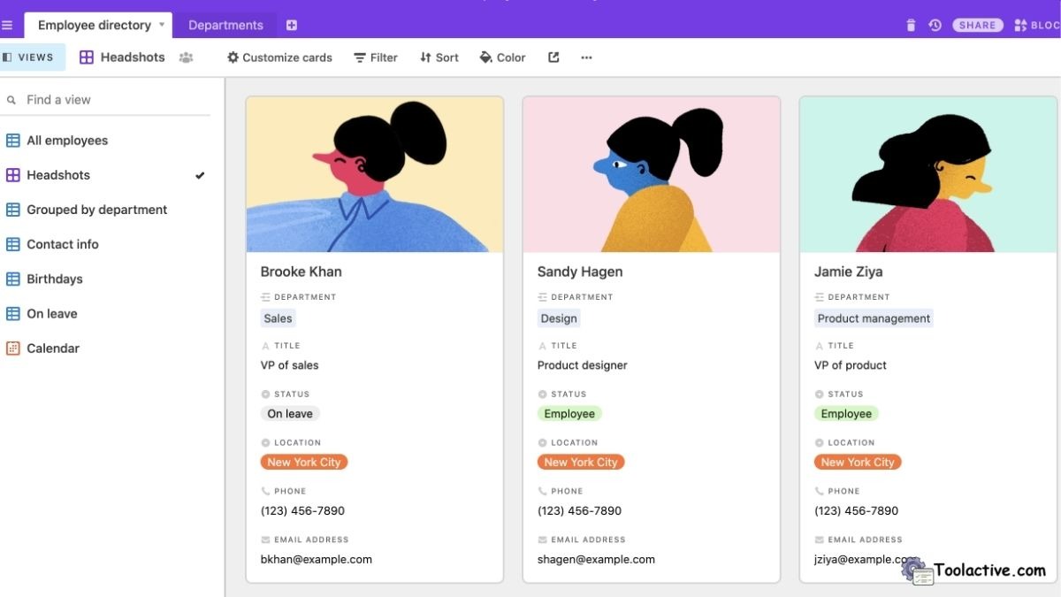Open the view ellipsis menu

pyautogui.click(x=586, y=57)
